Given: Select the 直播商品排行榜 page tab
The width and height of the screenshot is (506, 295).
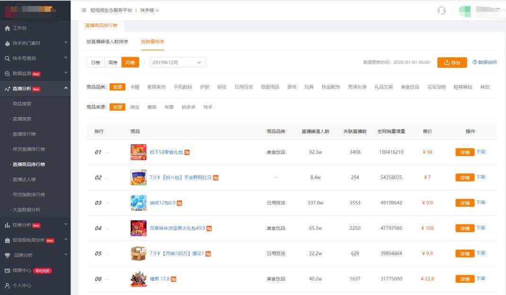Looking at the screenshot, I should click(101, 26).
